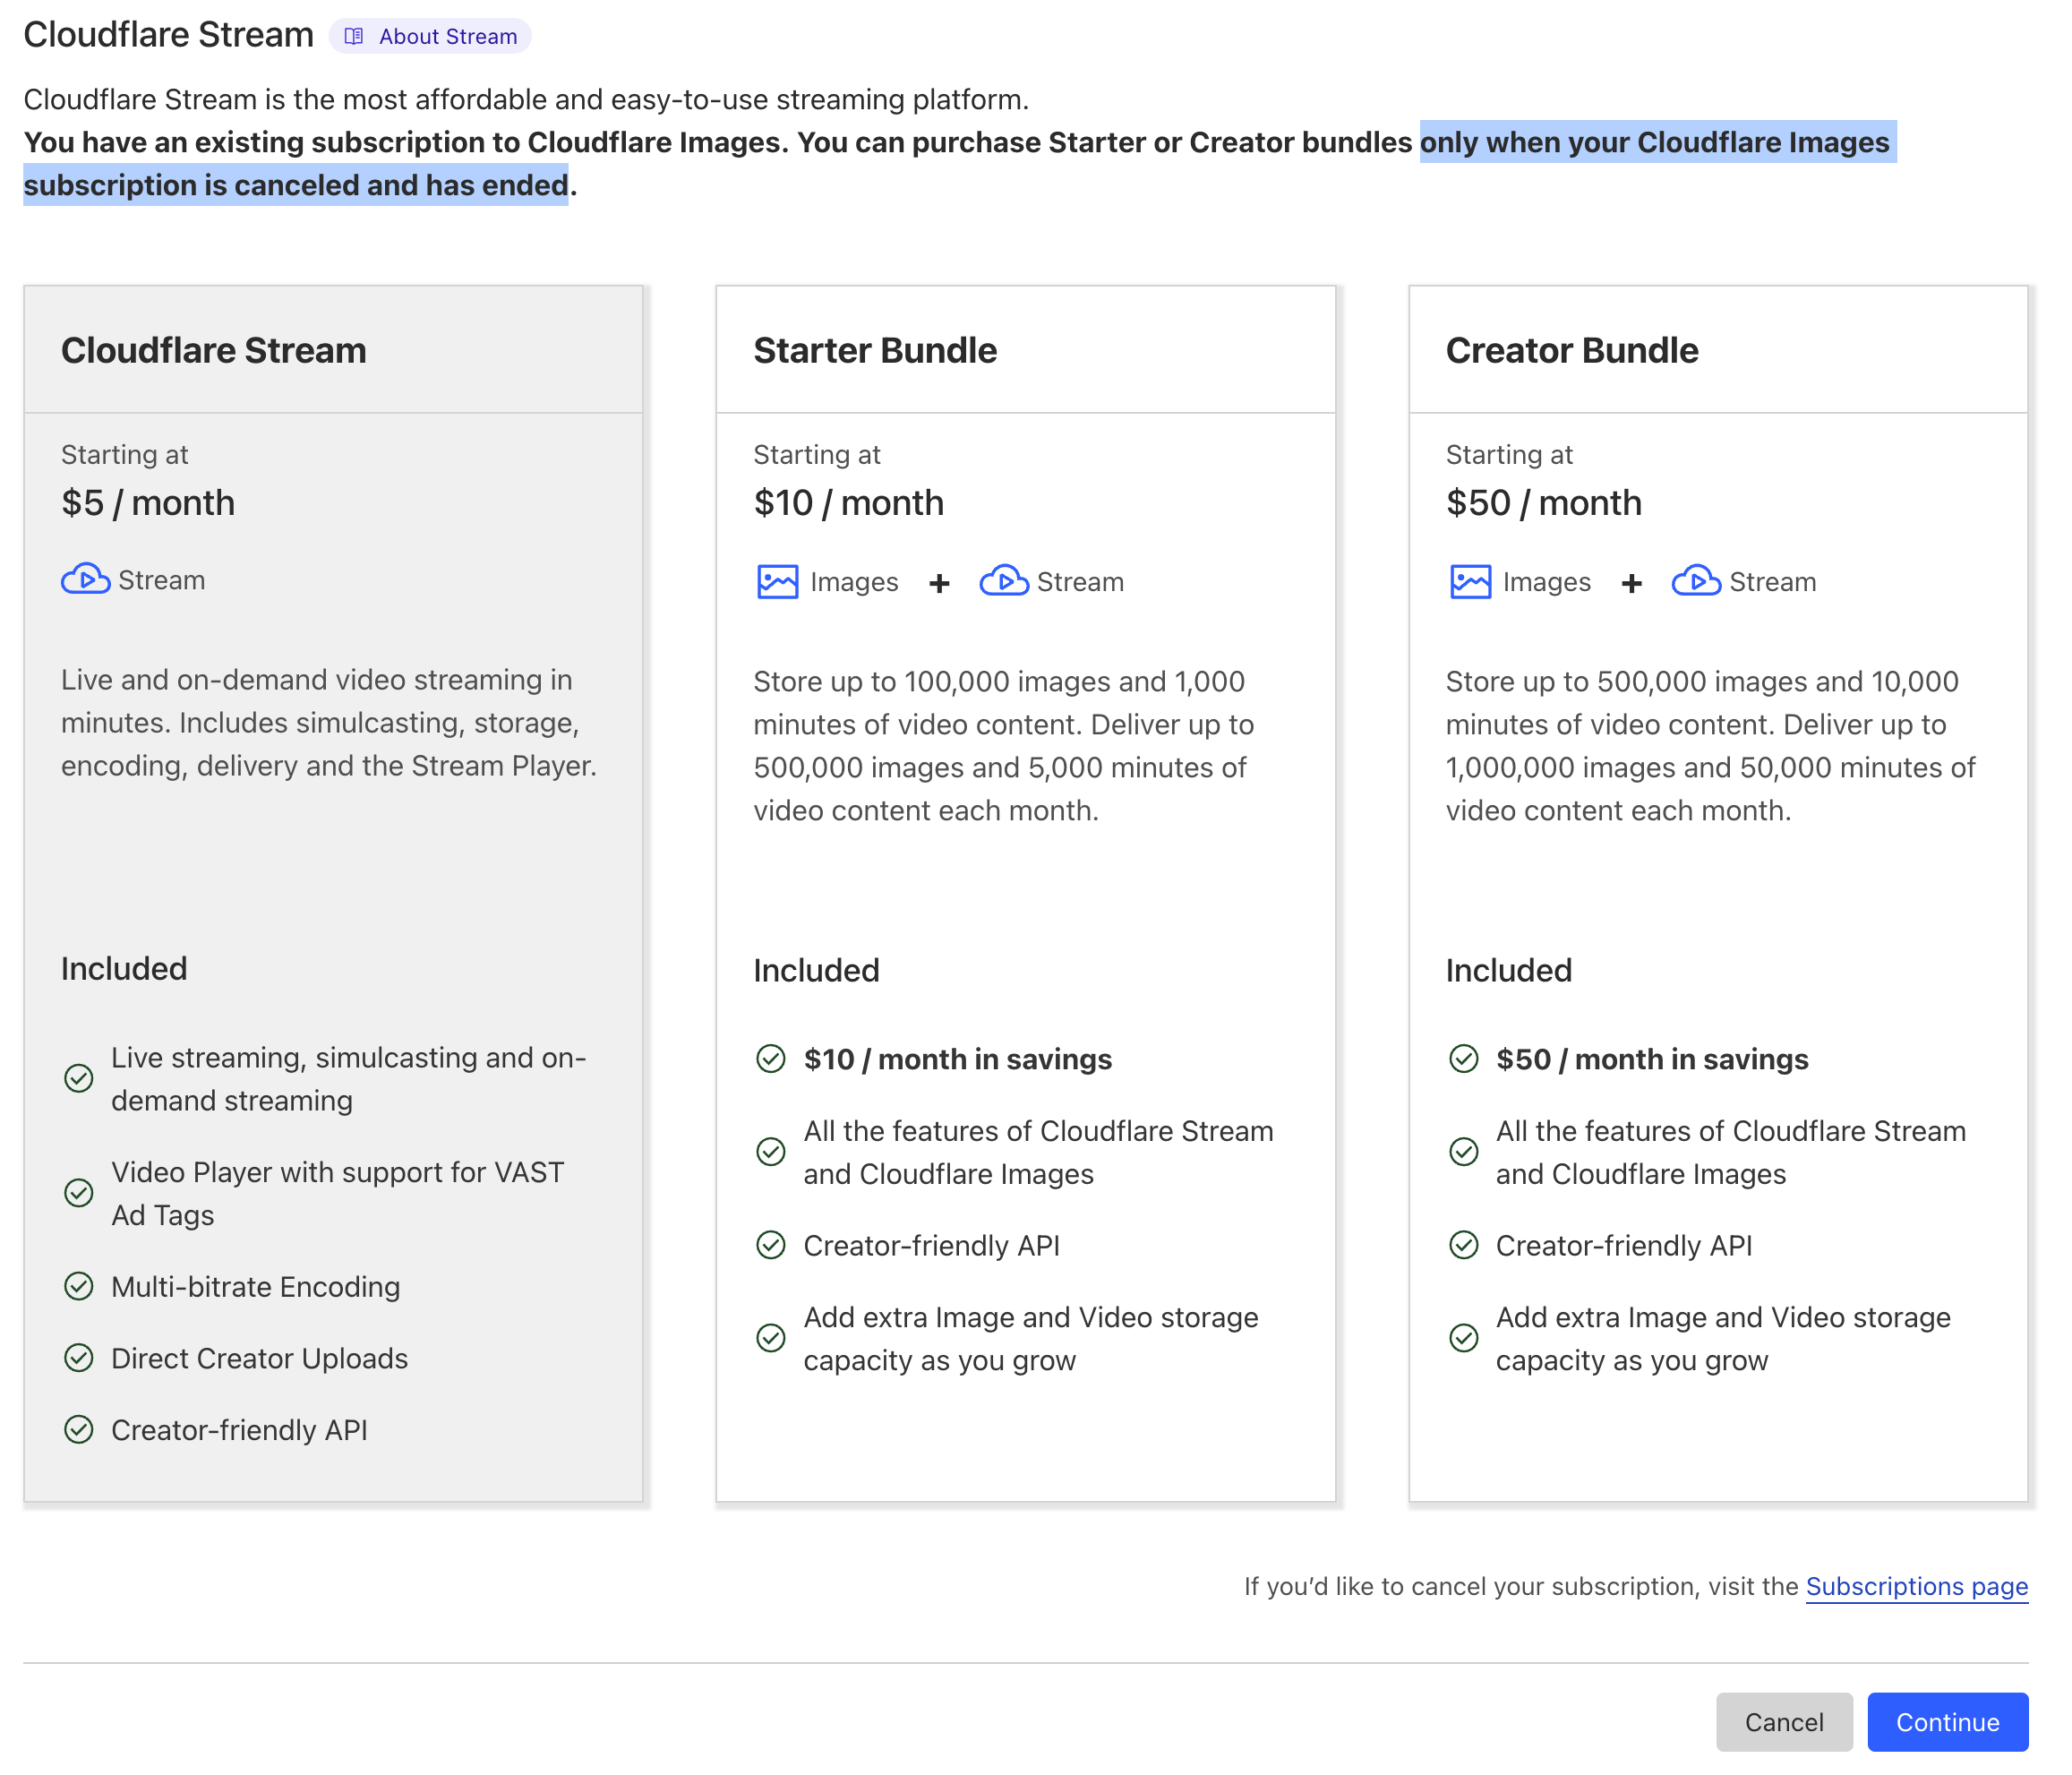Click the plus icon in Starter Bundle
Image resolution: width=2072 pixels, height=1775 pixels.
pos(939,583)
